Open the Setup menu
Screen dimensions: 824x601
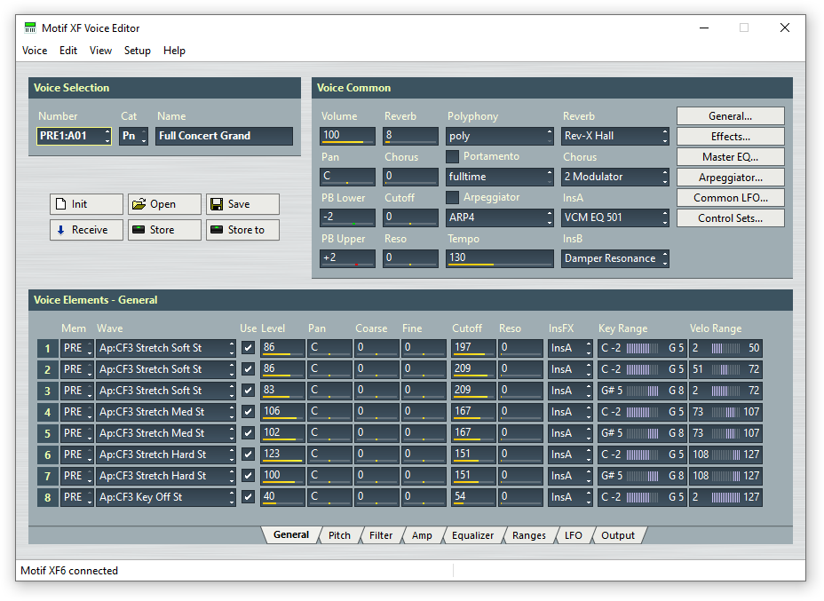click(x=137, y=51)
